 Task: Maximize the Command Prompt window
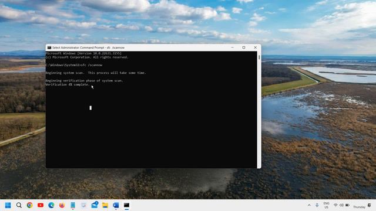(244, 47)
